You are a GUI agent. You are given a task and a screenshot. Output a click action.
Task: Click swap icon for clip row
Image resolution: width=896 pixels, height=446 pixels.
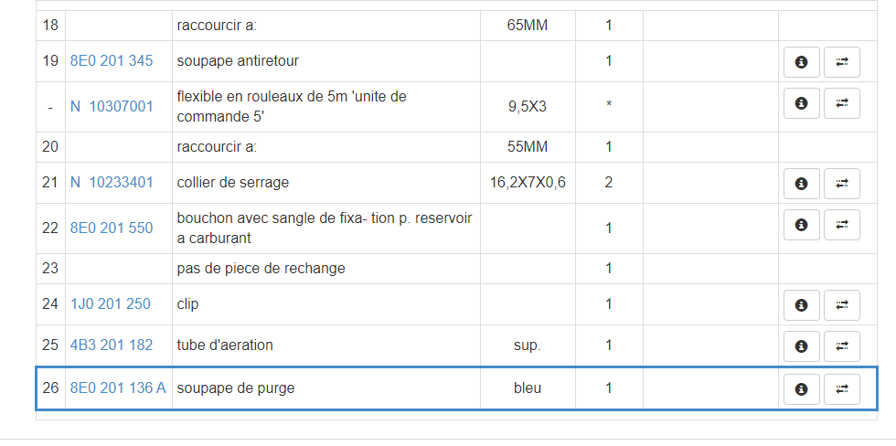pos(842,305)
